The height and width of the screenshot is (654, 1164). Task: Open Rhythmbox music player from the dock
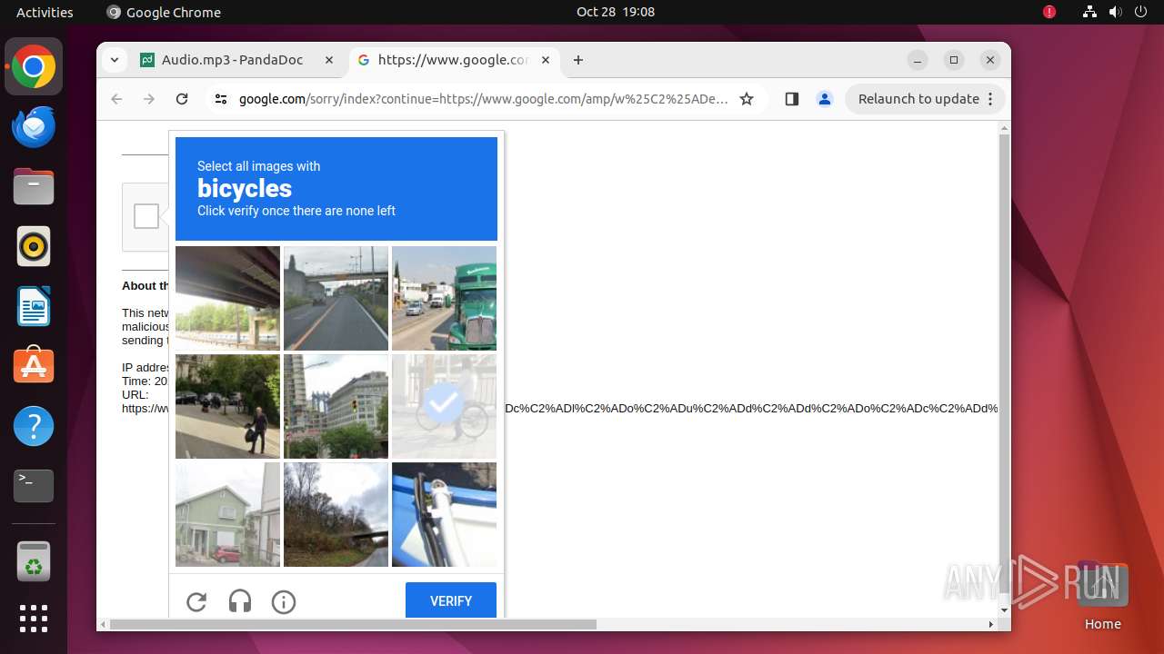click(x=34, y=246)
